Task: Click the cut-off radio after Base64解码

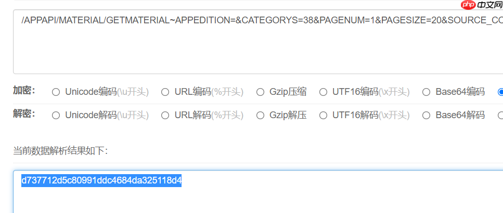Action: (500, 116)
